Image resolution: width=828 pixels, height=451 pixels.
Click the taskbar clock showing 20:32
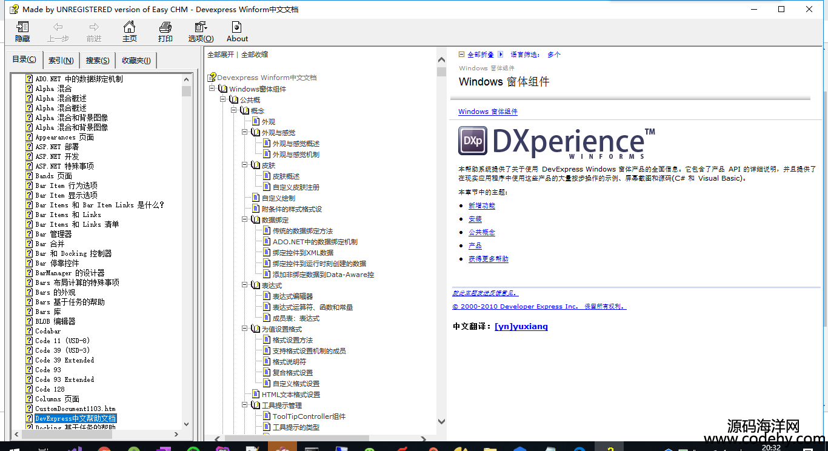pos(771,448)
